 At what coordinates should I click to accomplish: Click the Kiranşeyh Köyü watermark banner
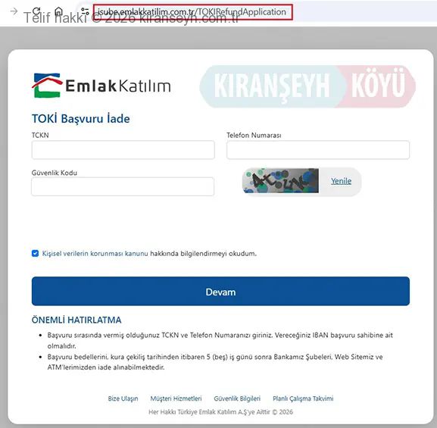coord(307,86)
